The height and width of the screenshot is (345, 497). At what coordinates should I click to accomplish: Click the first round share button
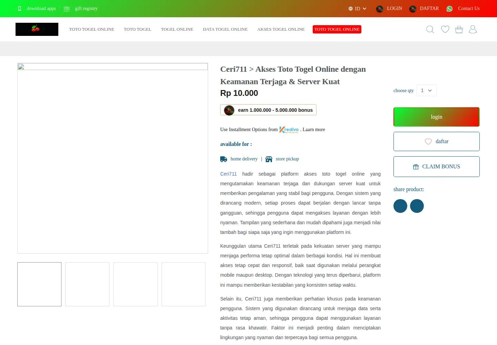point(400,206)
